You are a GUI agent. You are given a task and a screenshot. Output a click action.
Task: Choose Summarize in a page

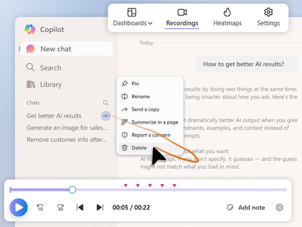pyautogui.click(x=150, y=122)
